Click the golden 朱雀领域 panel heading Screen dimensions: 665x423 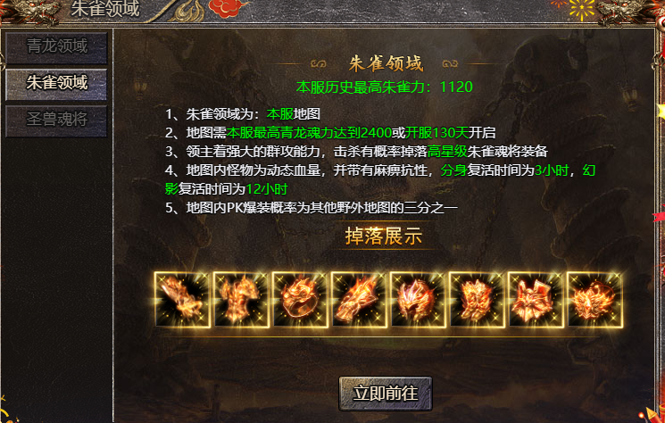[386, 64]
